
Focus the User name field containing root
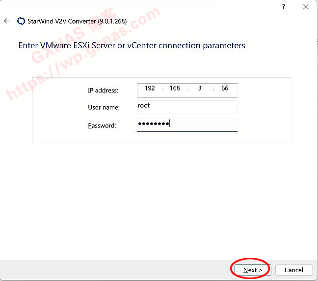pyautogui.click(x=186, y=106)
